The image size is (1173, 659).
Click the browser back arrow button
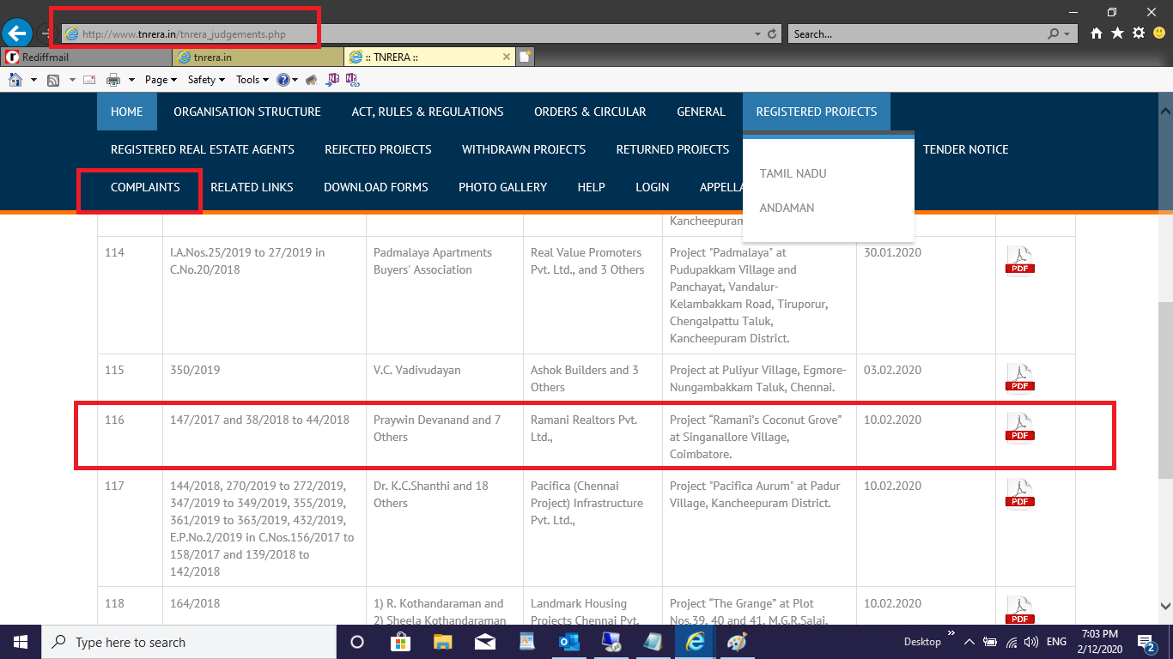[x=16, y=33]
